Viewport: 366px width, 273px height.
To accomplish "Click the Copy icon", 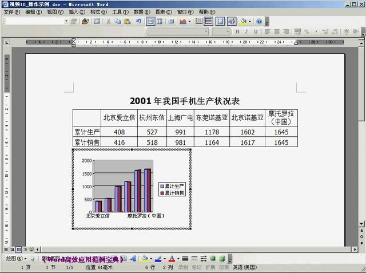I will [x=118, y=22].
